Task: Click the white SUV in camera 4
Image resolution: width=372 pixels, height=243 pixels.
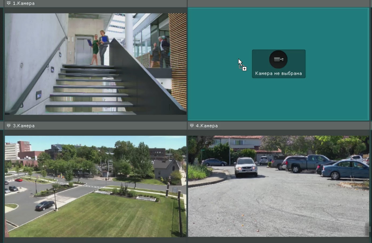Action: pos(246,166)
